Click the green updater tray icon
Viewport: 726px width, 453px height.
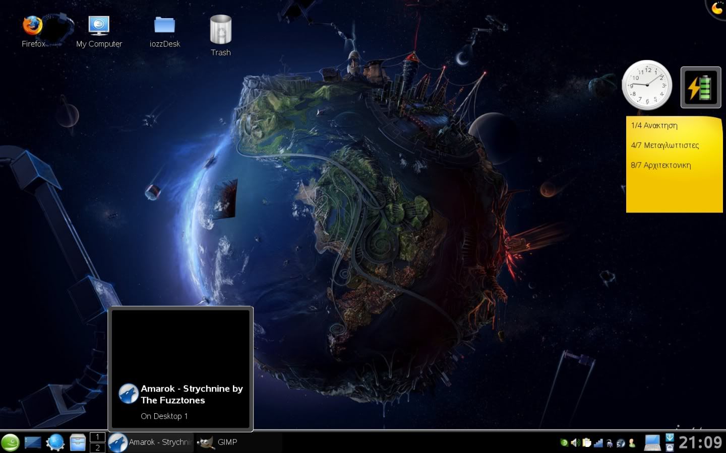pyautogui.click(x=564, y=443)
